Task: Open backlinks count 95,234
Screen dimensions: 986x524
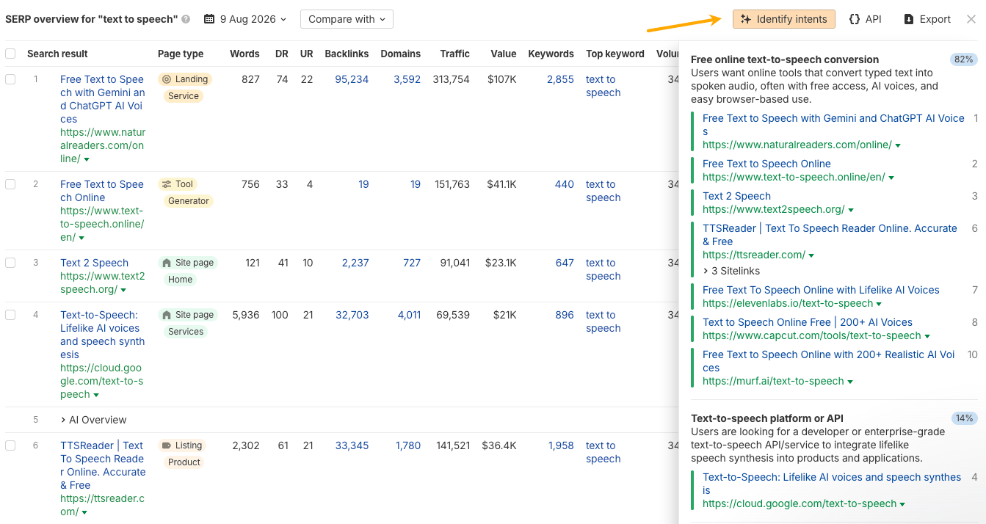Action: click(x=352, y=79)
